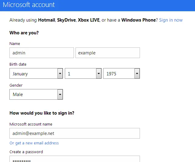
Task: Open the birth month dropdown showing January
Action: click(x=36, y=74)
